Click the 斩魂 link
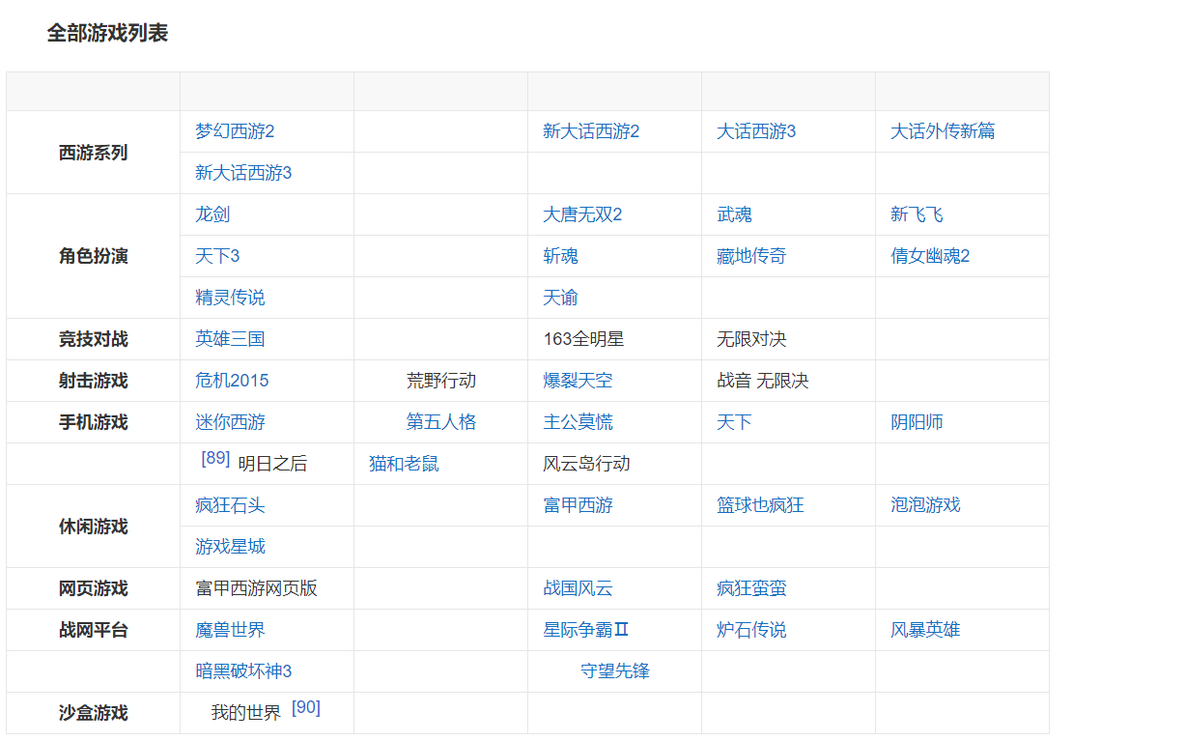Viewport: 1186px width, 741px height. (560, 256)
